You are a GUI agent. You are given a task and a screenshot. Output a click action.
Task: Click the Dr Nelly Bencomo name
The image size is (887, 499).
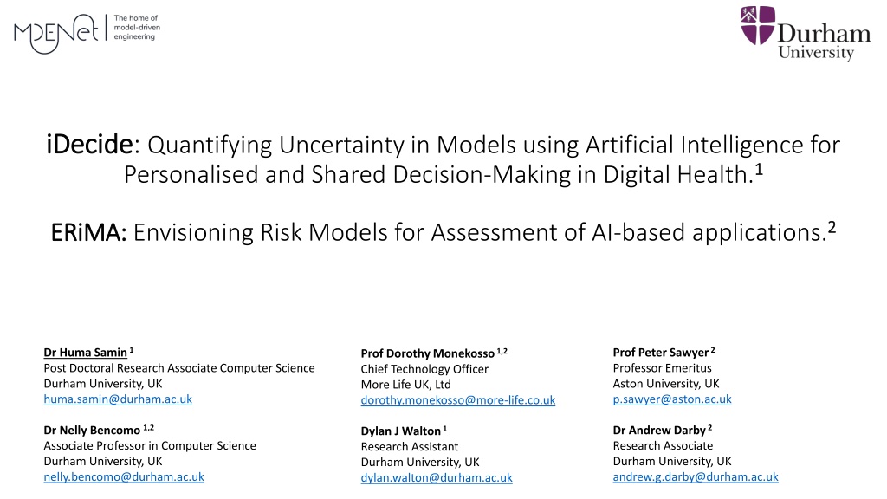[92, 430]
